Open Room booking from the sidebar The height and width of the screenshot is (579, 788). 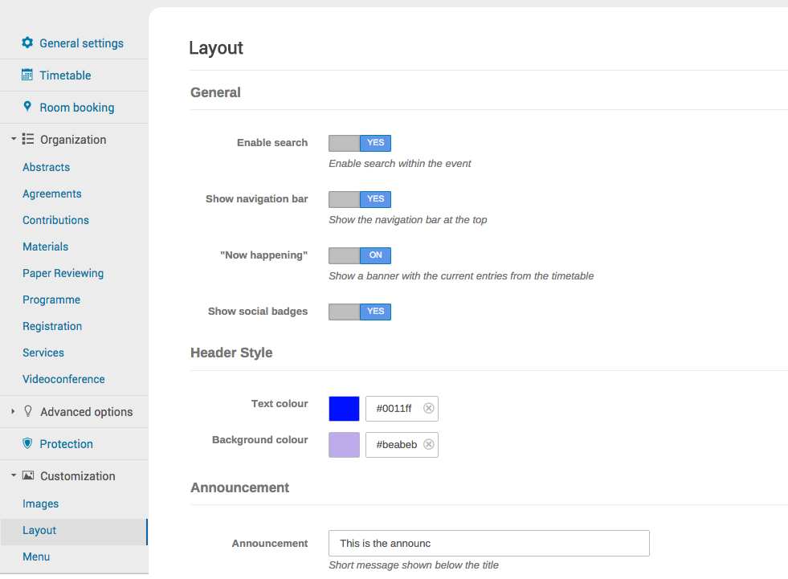[77, 108]
